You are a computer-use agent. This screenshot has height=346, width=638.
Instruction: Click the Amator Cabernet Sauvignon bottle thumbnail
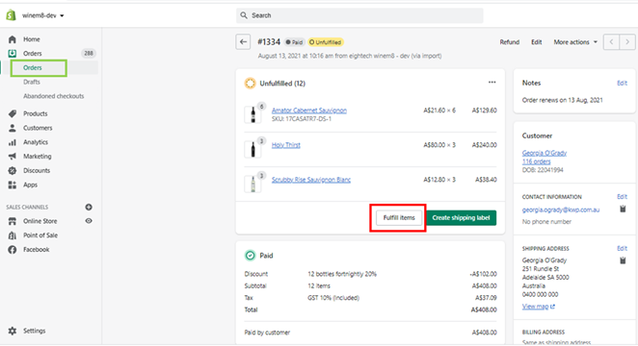point(253,114)
